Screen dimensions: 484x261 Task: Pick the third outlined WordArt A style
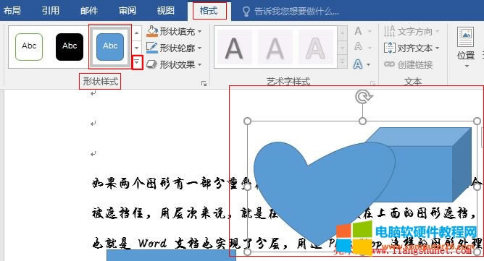click(x=315, y=48)
